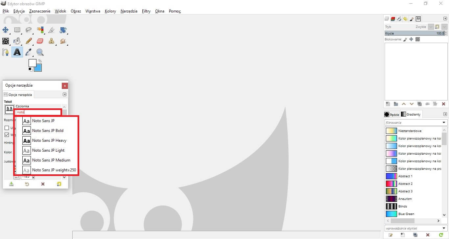Open layers dock tab configuration menu
449x239 pixels.
(x=445, y=19)
